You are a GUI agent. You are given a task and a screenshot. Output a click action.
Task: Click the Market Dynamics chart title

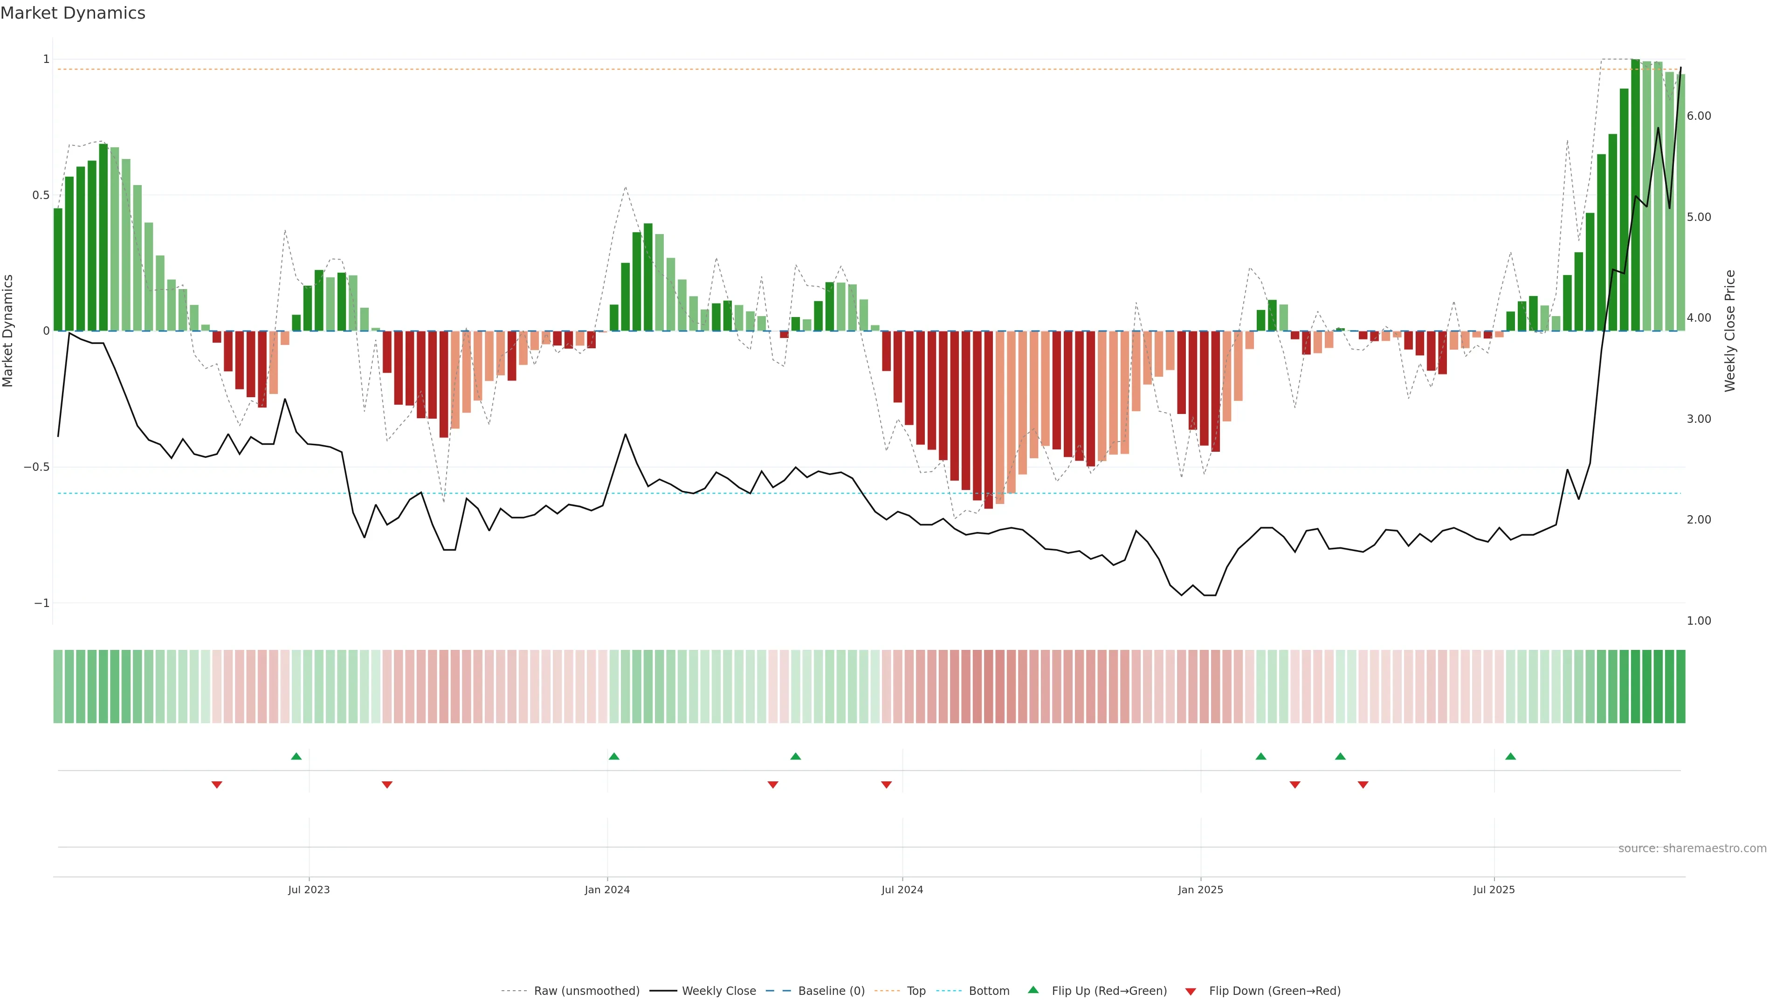73,13
